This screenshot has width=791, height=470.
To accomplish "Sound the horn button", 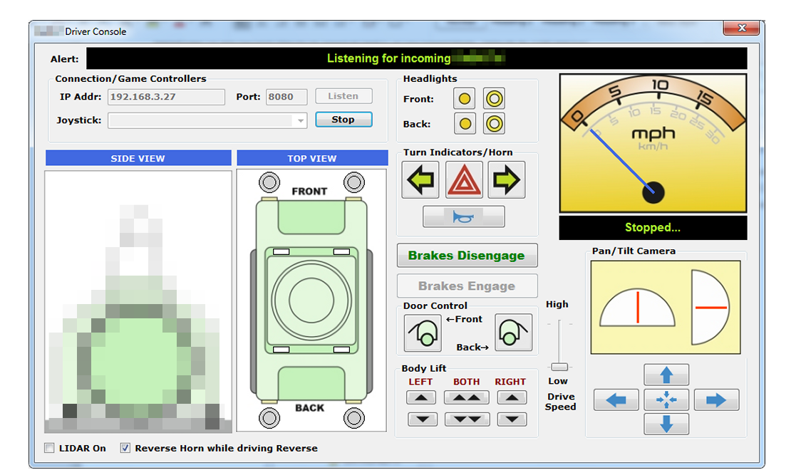I will [464, 216].
